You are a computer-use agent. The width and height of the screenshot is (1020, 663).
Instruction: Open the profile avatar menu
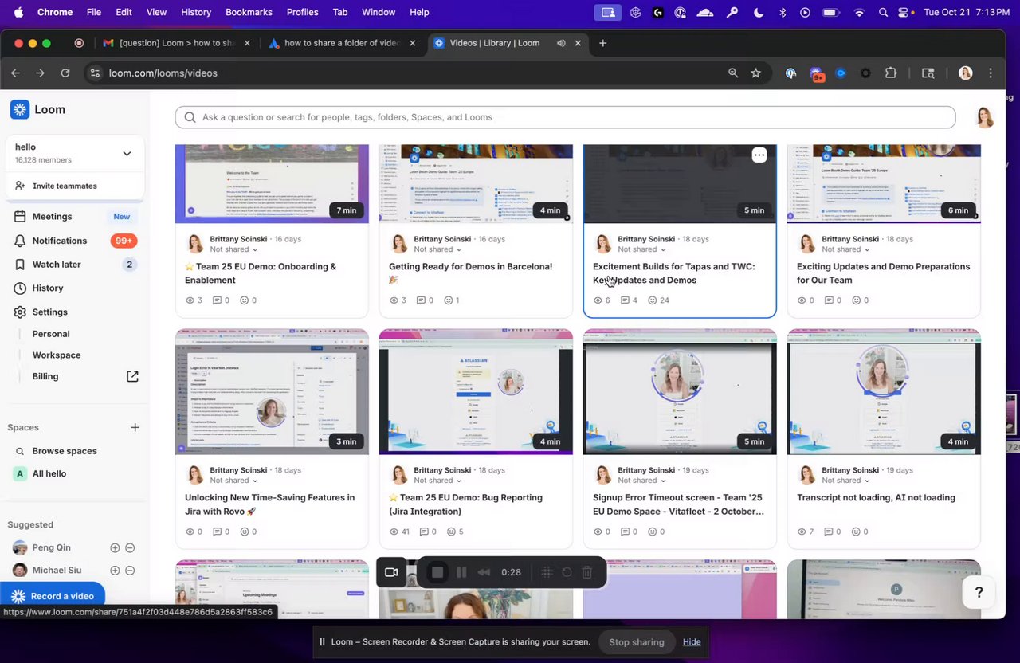[985, 118]
